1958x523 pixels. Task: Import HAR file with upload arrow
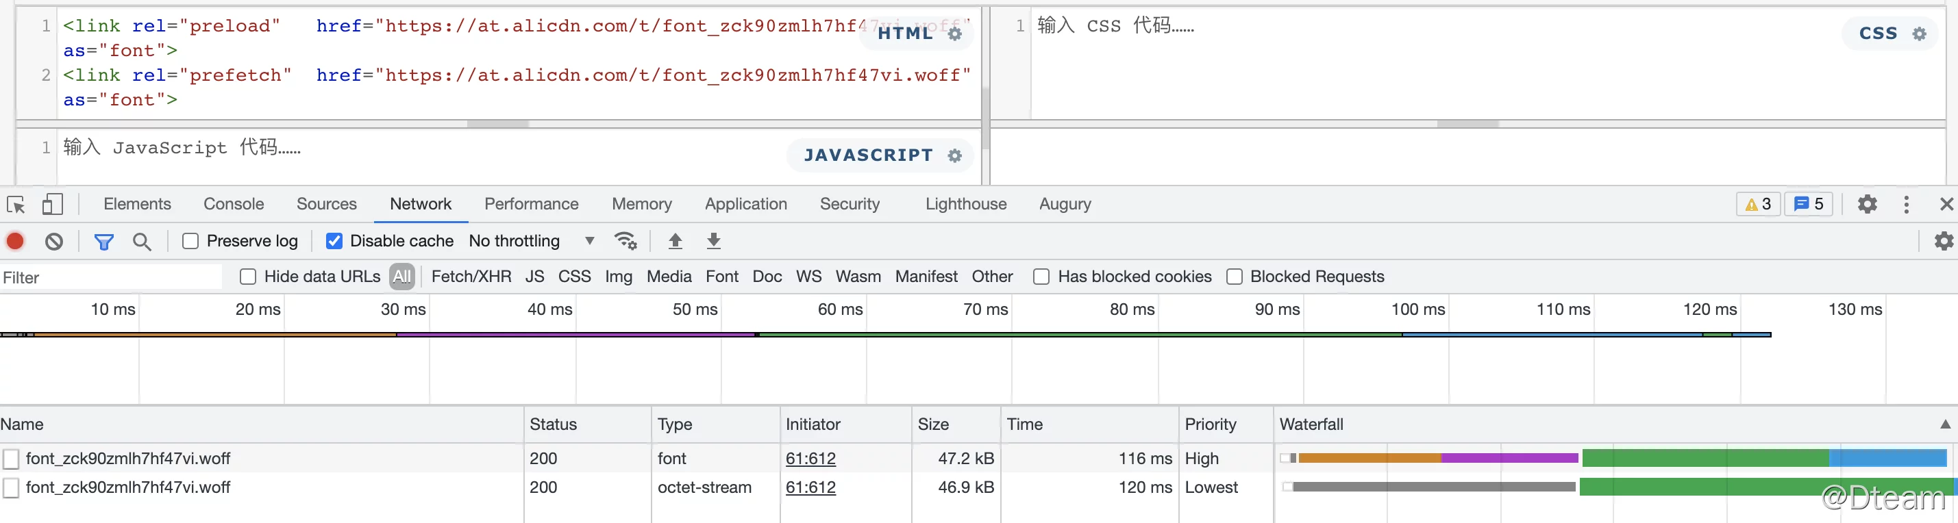(675, 242)
